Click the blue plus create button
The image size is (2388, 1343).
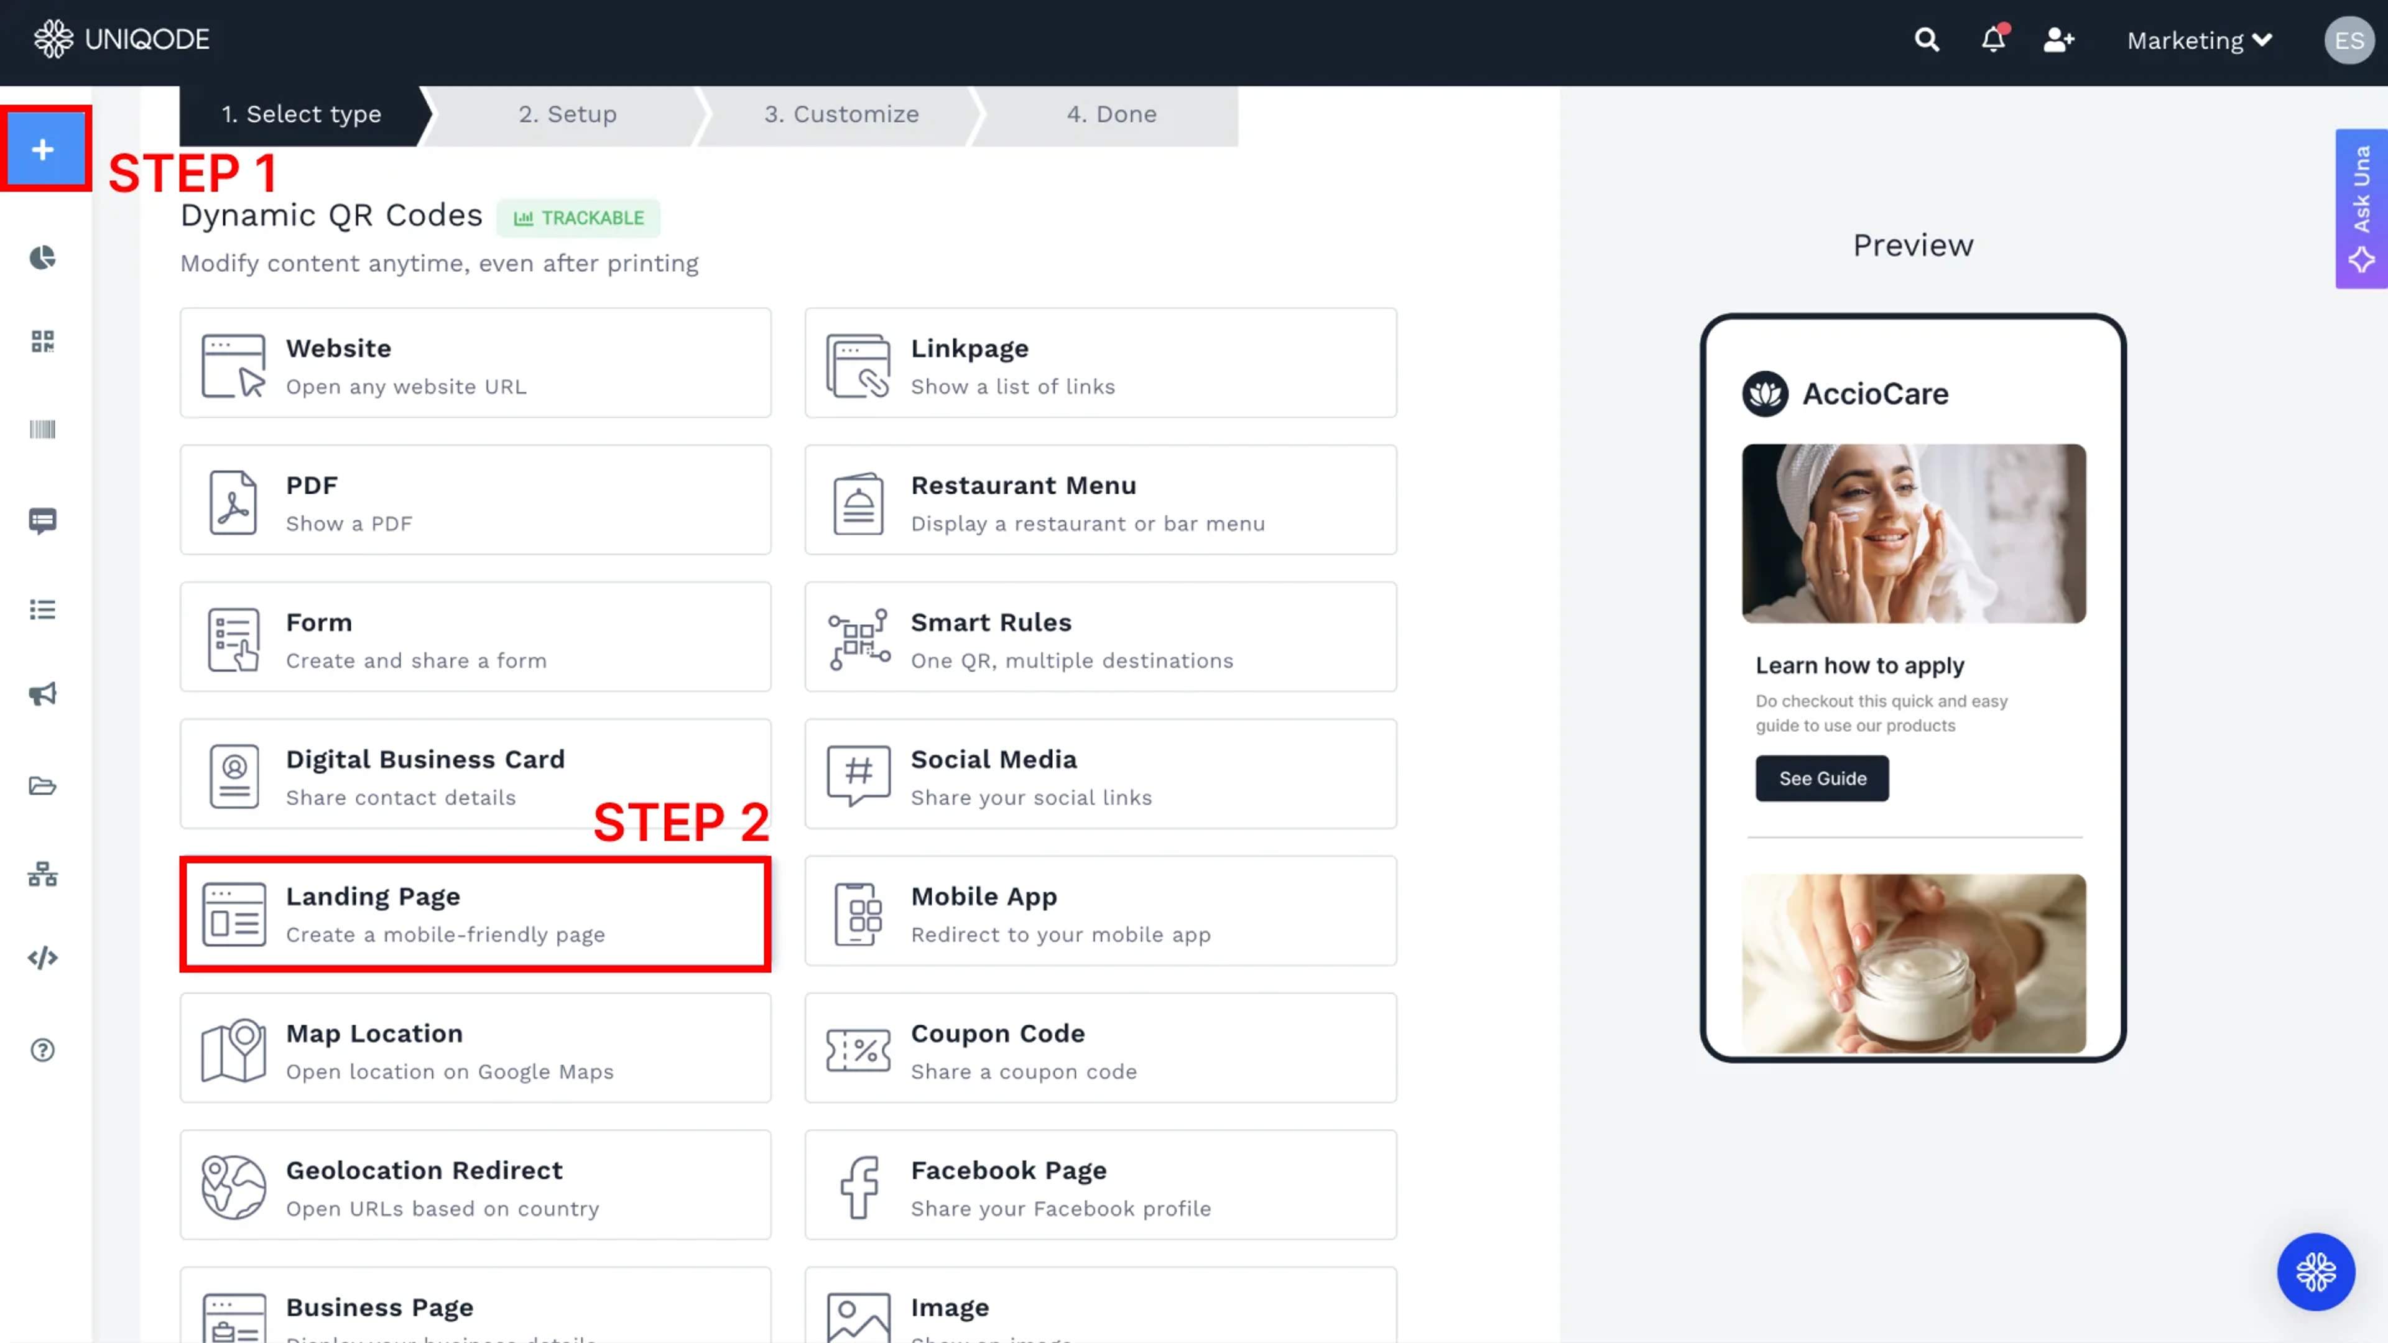pos(43,149)
